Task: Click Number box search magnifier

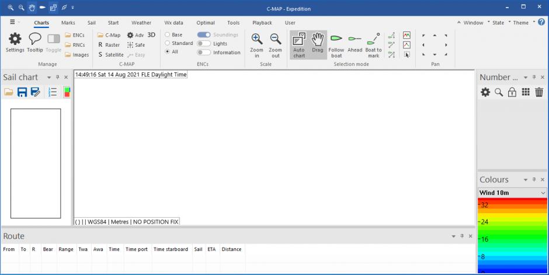Action: 499,92
